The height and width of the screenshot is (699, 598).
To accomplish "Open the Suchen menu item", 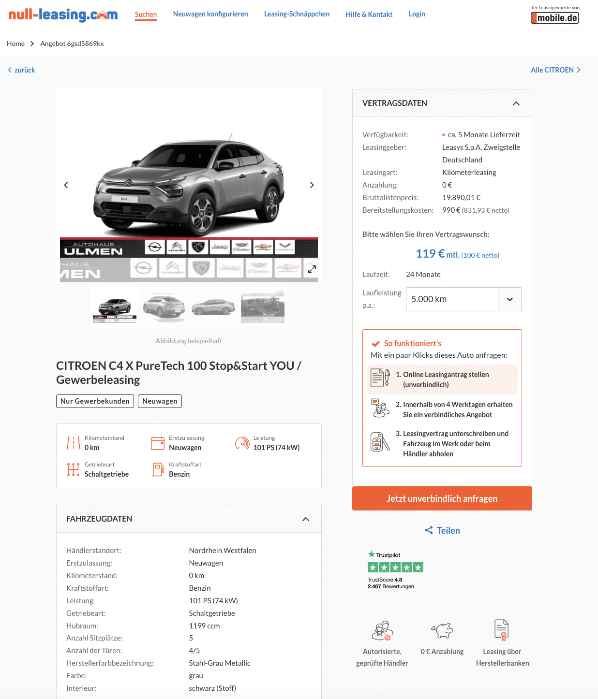I will click(146, 15).
